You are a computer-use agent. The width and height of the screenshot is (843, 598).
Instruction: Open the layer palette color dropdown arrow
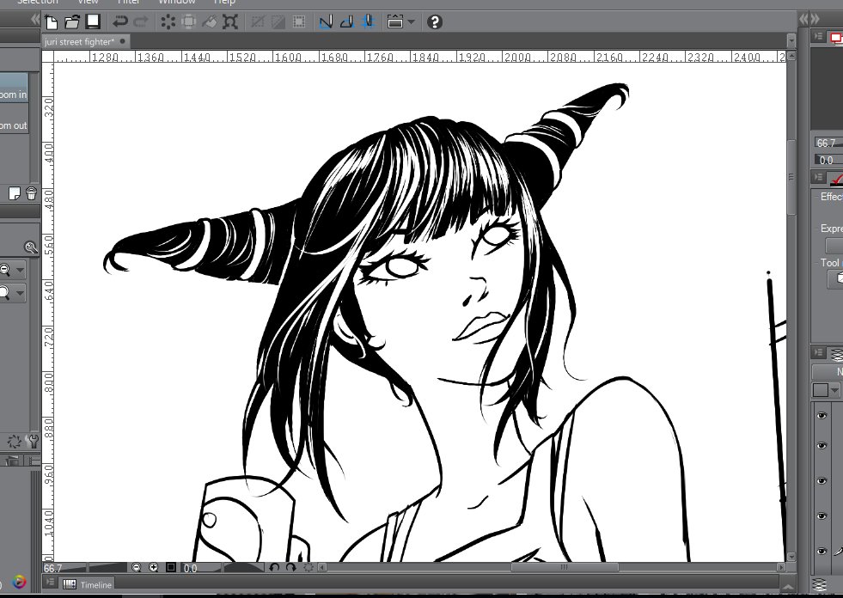pos(834,390)
